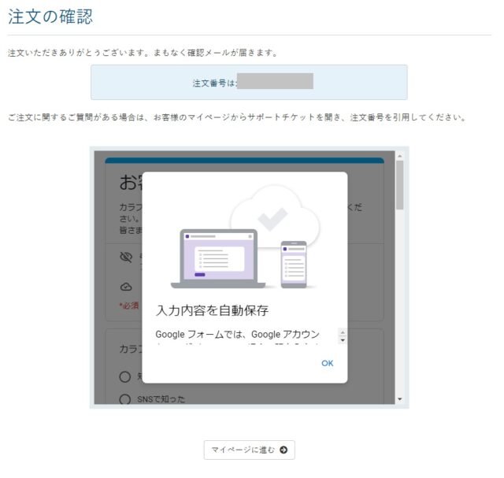This screenshot has width=504, height=478.
Task: Click the Google フォームでは text line
Action: tap(238, 335)
